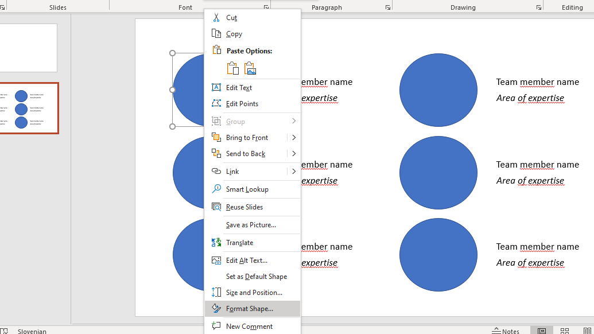Click the New Comment icon
Viewport: 594px width, 334px height.
pyautogui.click(x=216, y=325)
